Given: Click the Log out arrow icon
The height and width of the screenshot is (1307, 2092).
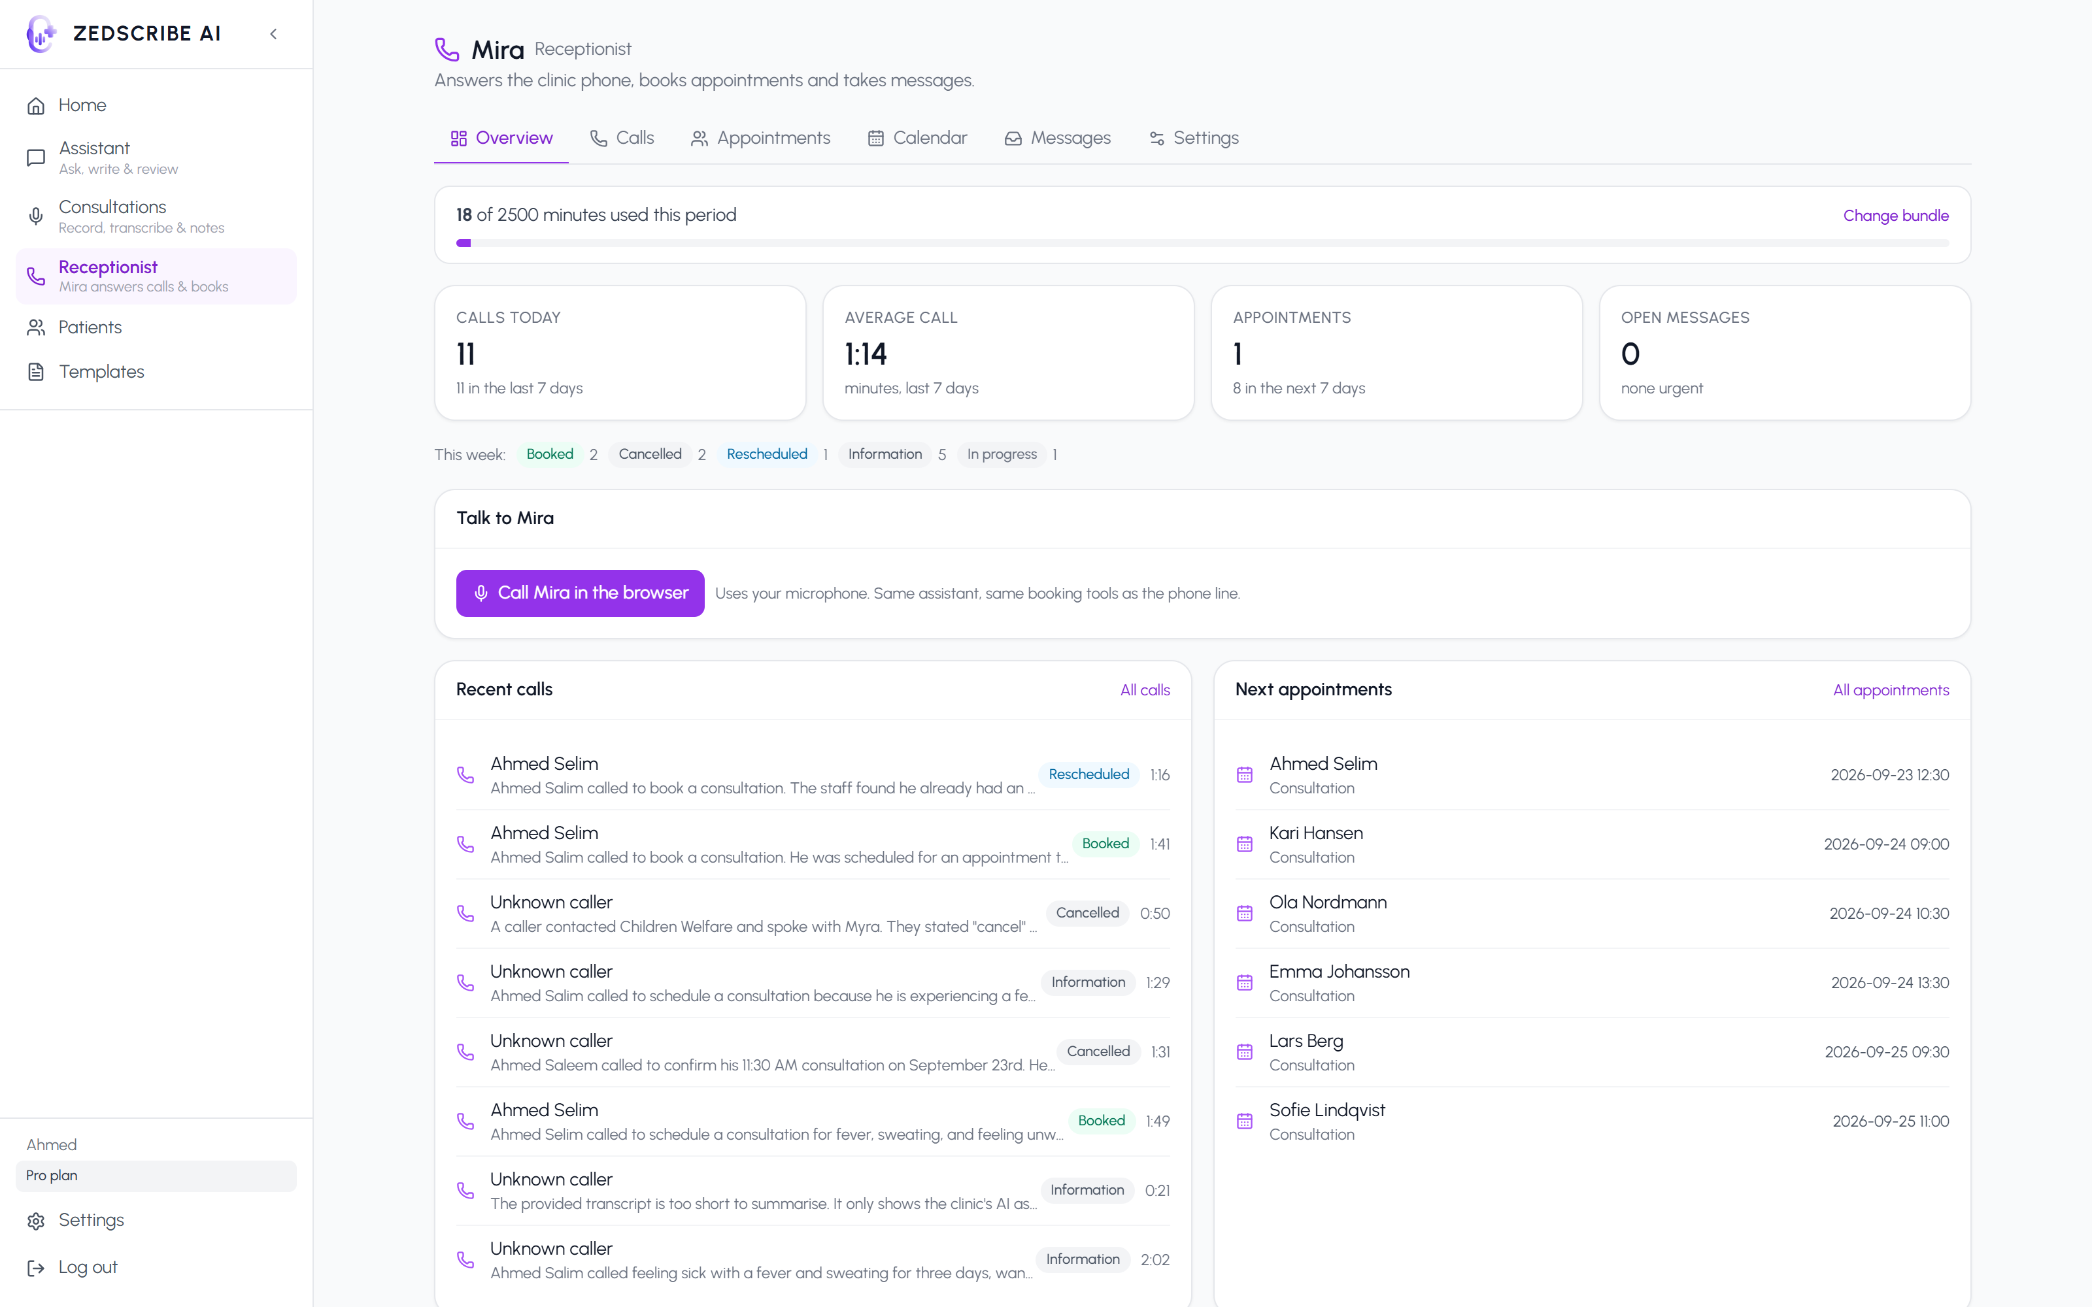Looking at the screenshot, I should point(35,1267).
